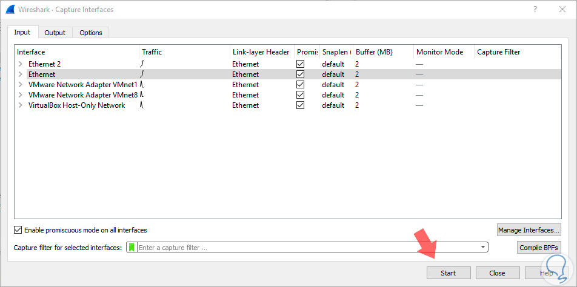Disable promiscuous mode on all interfaces
Image resolution: width=577 pixels, height=287 pixels.
[18, 230]
